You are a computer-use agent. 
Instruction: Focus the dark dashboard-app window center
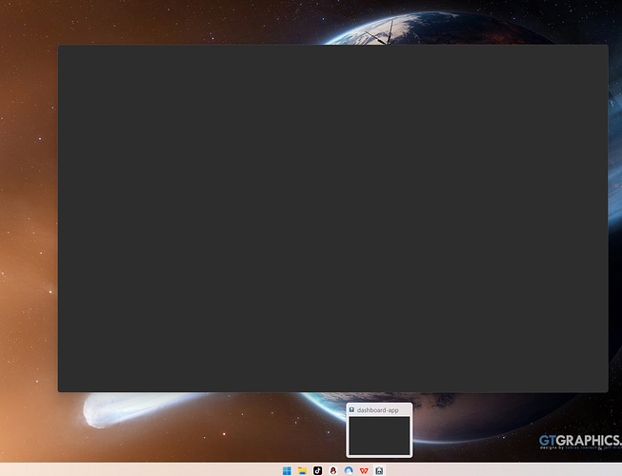tap(332, 218)
